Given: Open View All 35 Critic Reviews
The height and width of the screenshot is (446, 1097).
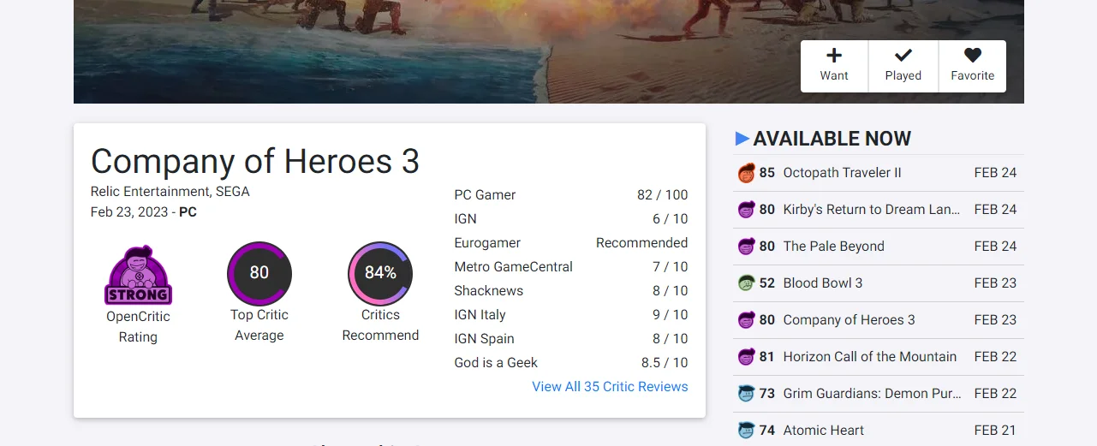Looking at the screenshot, I should (x=610, y=387).
